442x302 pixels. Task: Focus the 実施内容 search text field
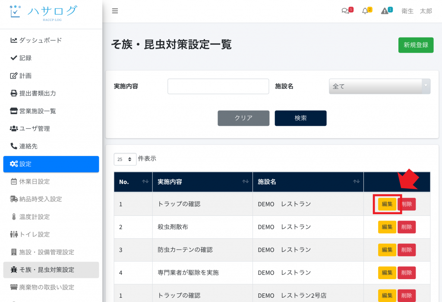[218, 87]
